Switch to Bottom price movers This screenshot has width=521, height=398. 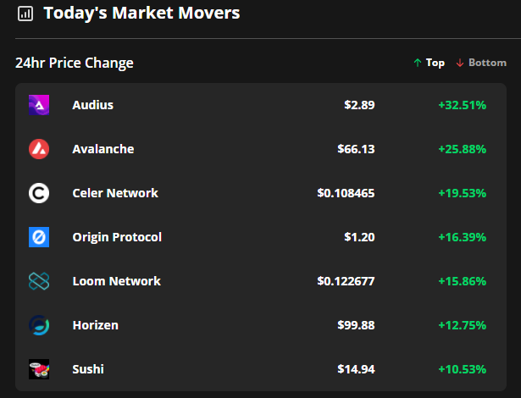pyautogui.click(x=481, y=63)
